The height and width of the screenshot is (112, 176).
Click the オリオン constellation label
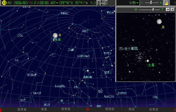tap(107, 53)
